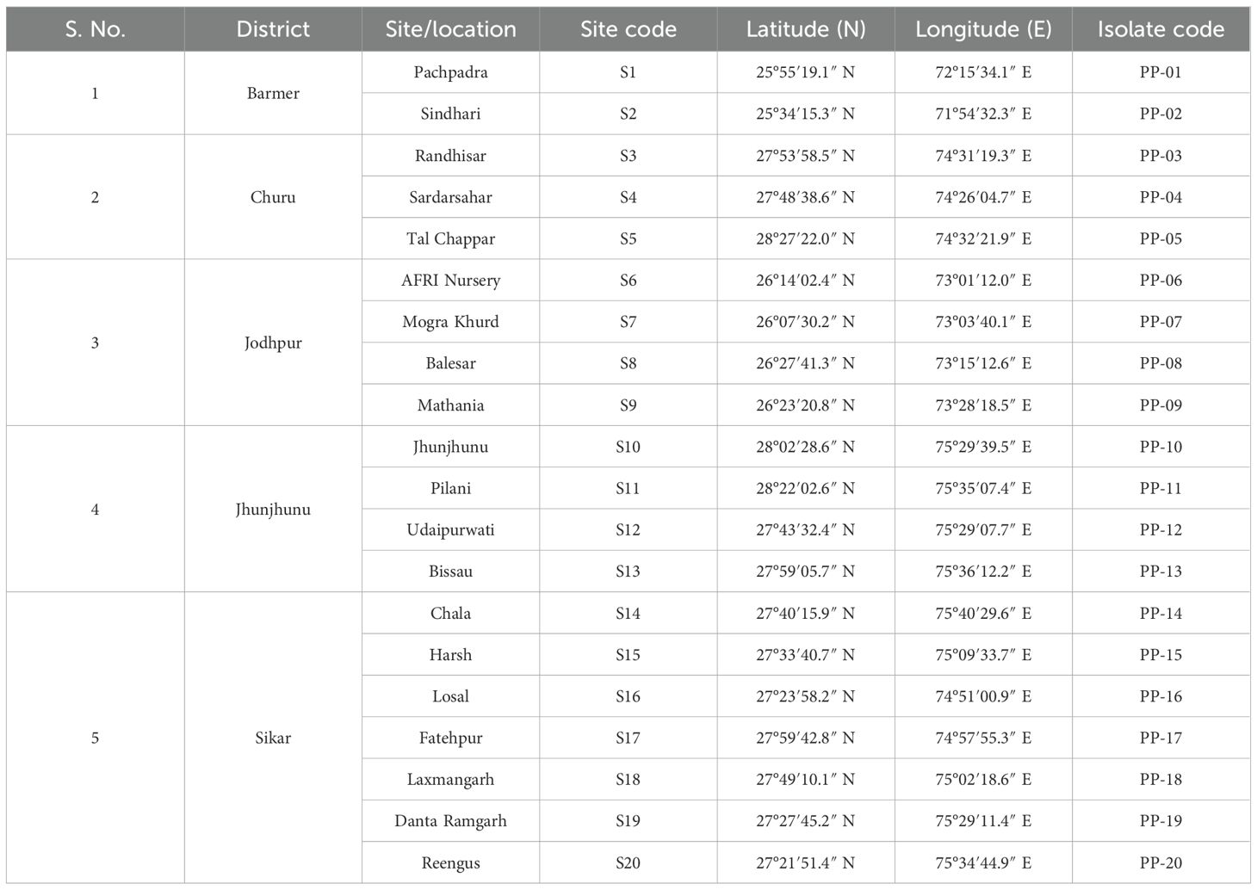Click the Longitude (E) header cell
This screenshot has height=890, width=1257.
(x=983, y=29)
